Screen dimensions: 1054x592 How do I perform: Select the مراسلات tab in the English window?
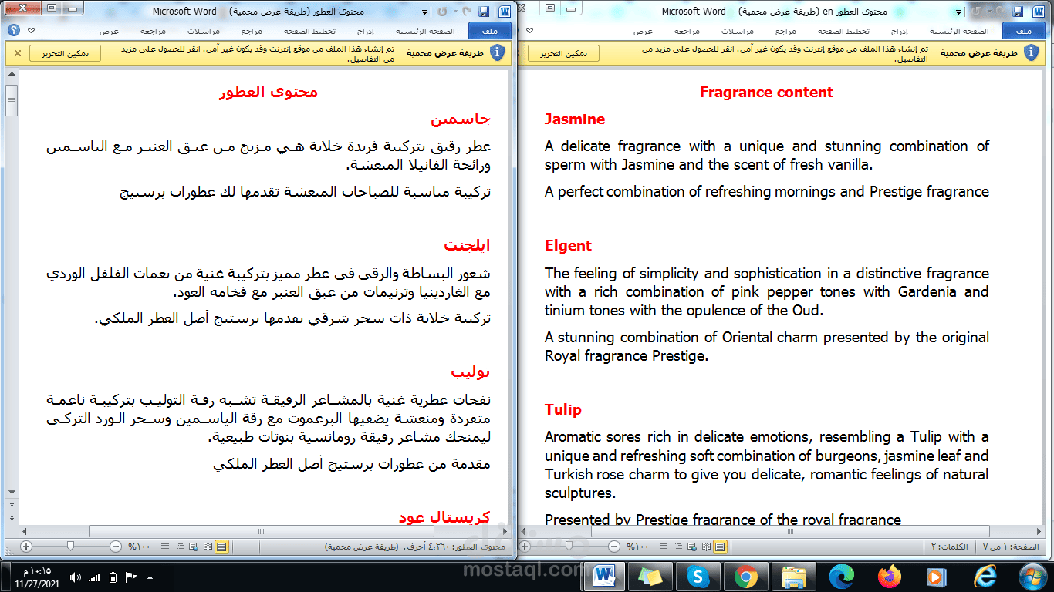[x=738, y=31]
